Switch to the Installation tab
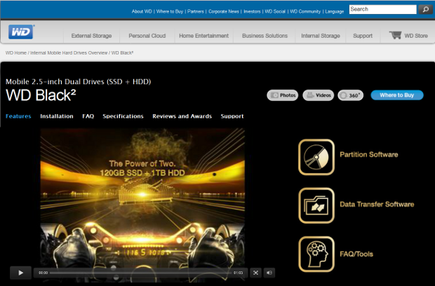 tap(57, 116)
